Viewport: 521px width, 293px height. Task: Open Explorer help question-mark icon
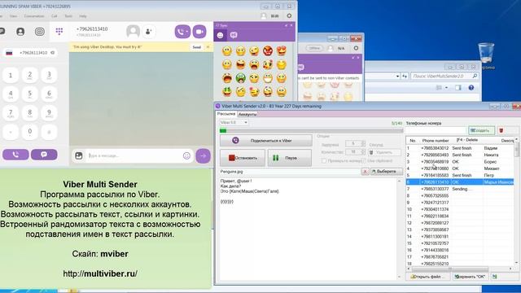pyautogui.click(x=471, y=88)
